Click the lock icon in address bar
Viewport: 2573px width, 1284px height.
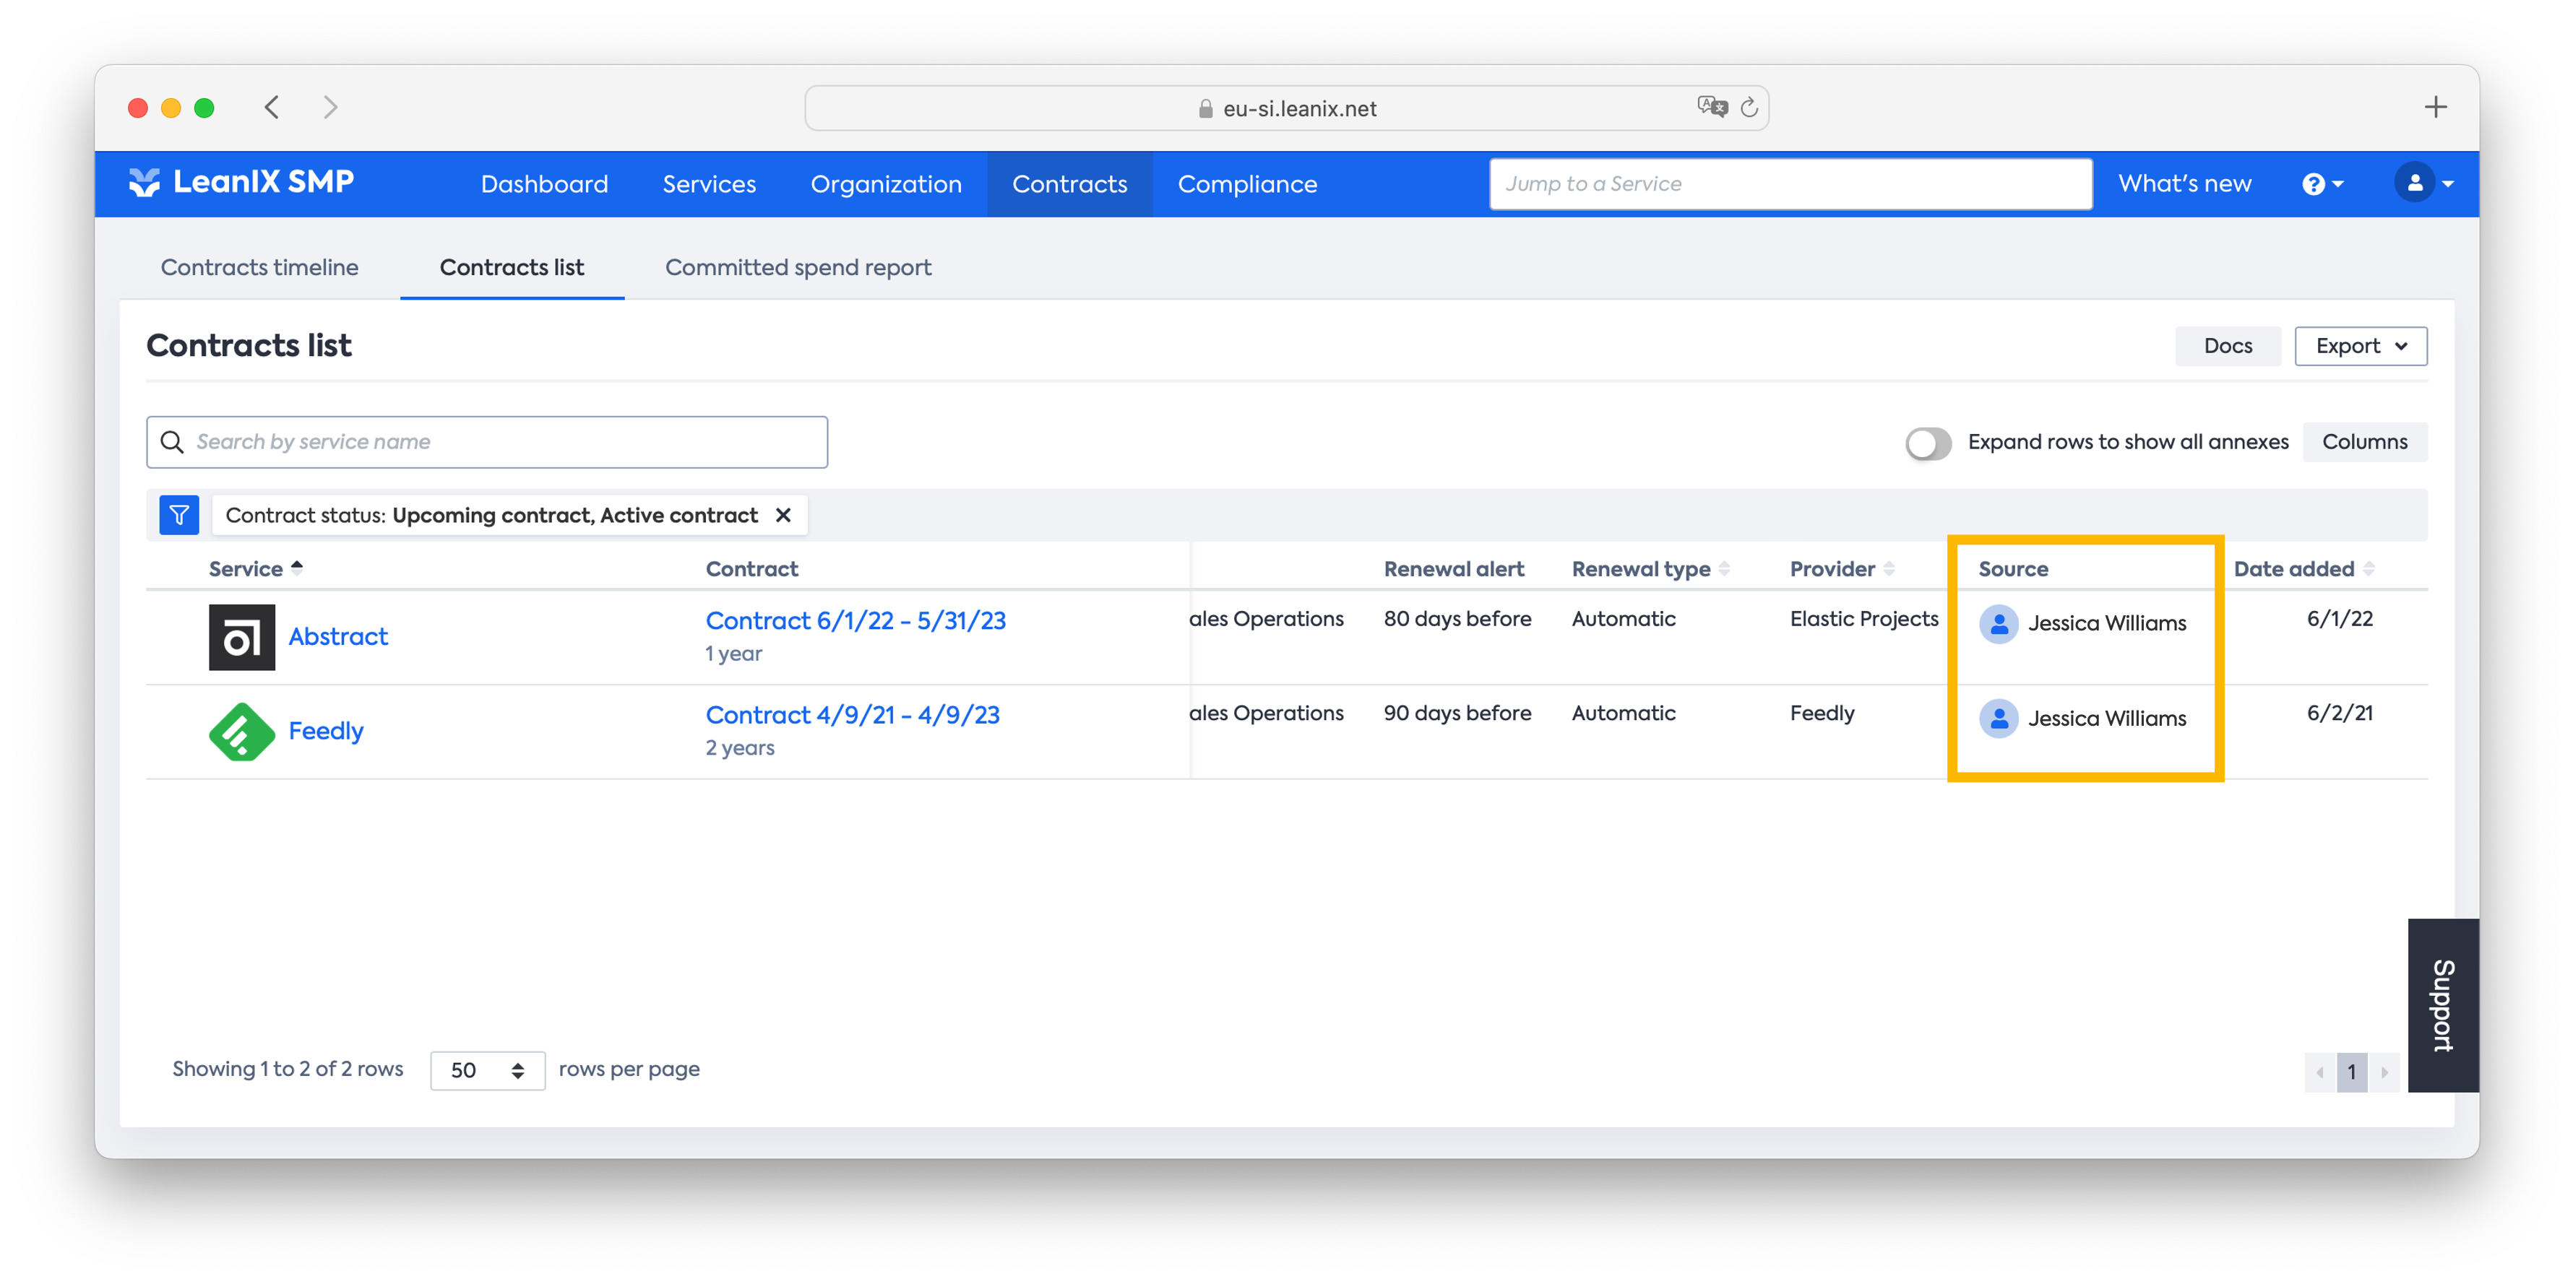click(x=1206, y=108)
